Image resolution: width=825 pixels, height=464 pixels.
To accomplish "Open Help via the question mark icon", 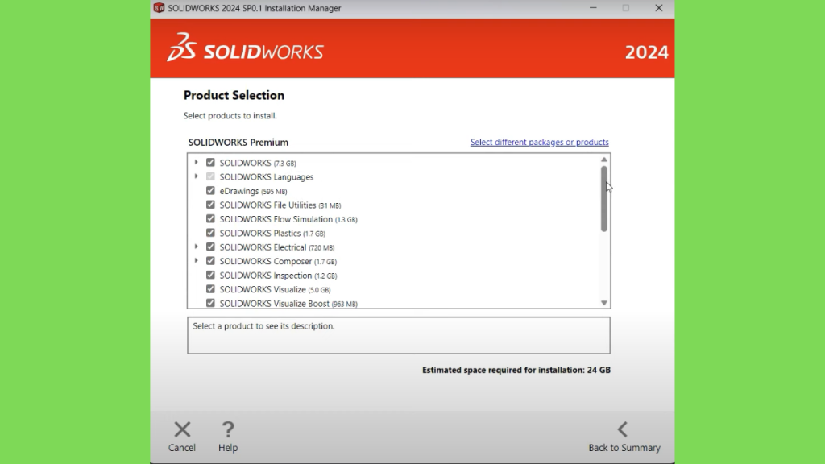I will tap(228, 429).
